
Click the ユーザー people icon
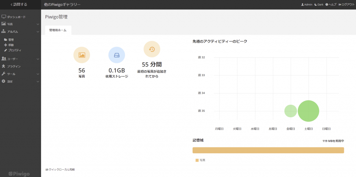(x=3, y=59)
